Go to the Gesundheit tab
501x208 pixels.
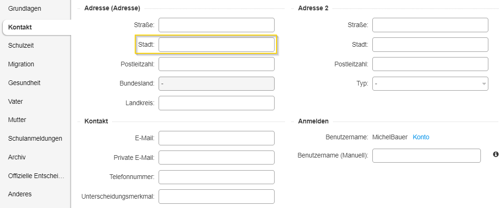coord(24,83)
